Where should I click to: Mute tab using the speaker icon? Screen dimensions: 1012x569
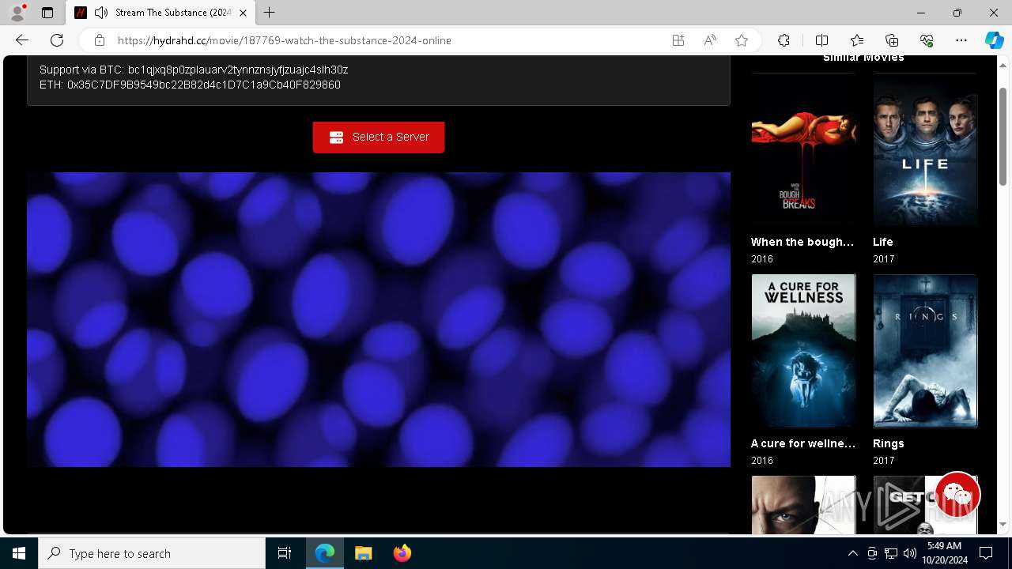[x=101, y=13]
